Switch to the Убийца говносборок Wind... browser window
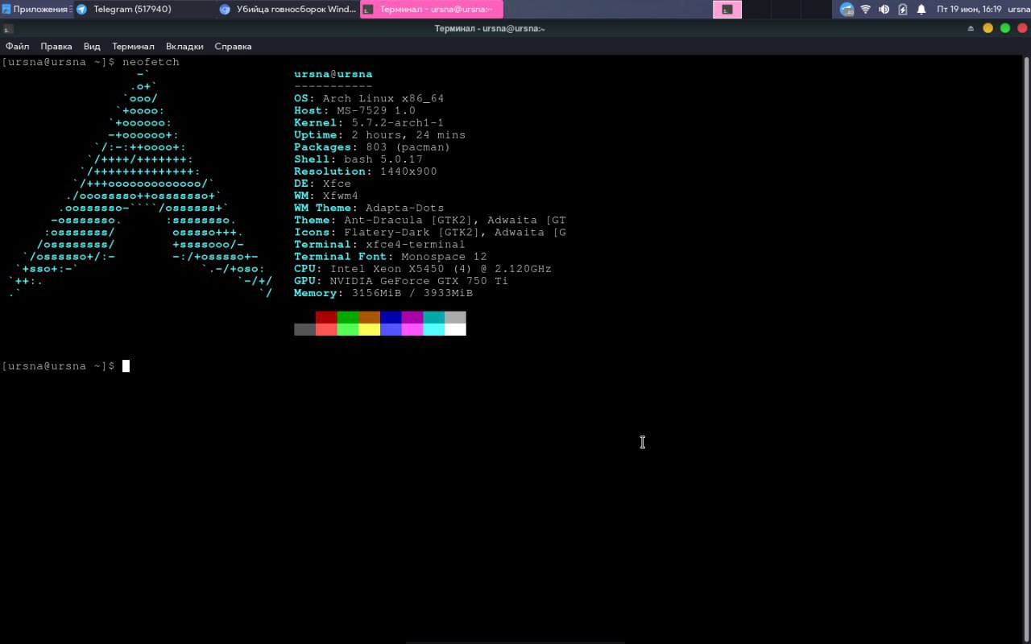1031x644 pixels. pyautogui.click(x=288, y=9)
